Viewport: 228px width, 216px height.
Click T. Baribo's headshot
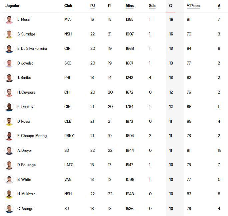coord(9,78)
